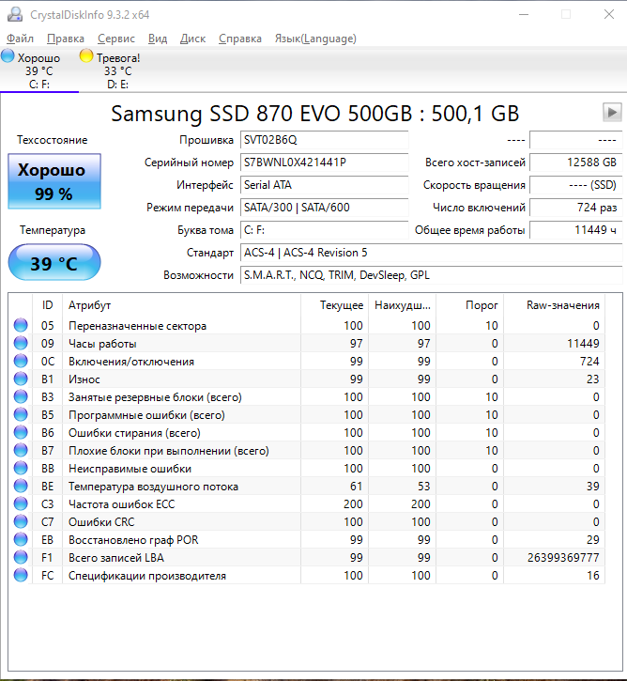
Task: Click the Прошивка field SVT02B6Q
Action: 324,140
